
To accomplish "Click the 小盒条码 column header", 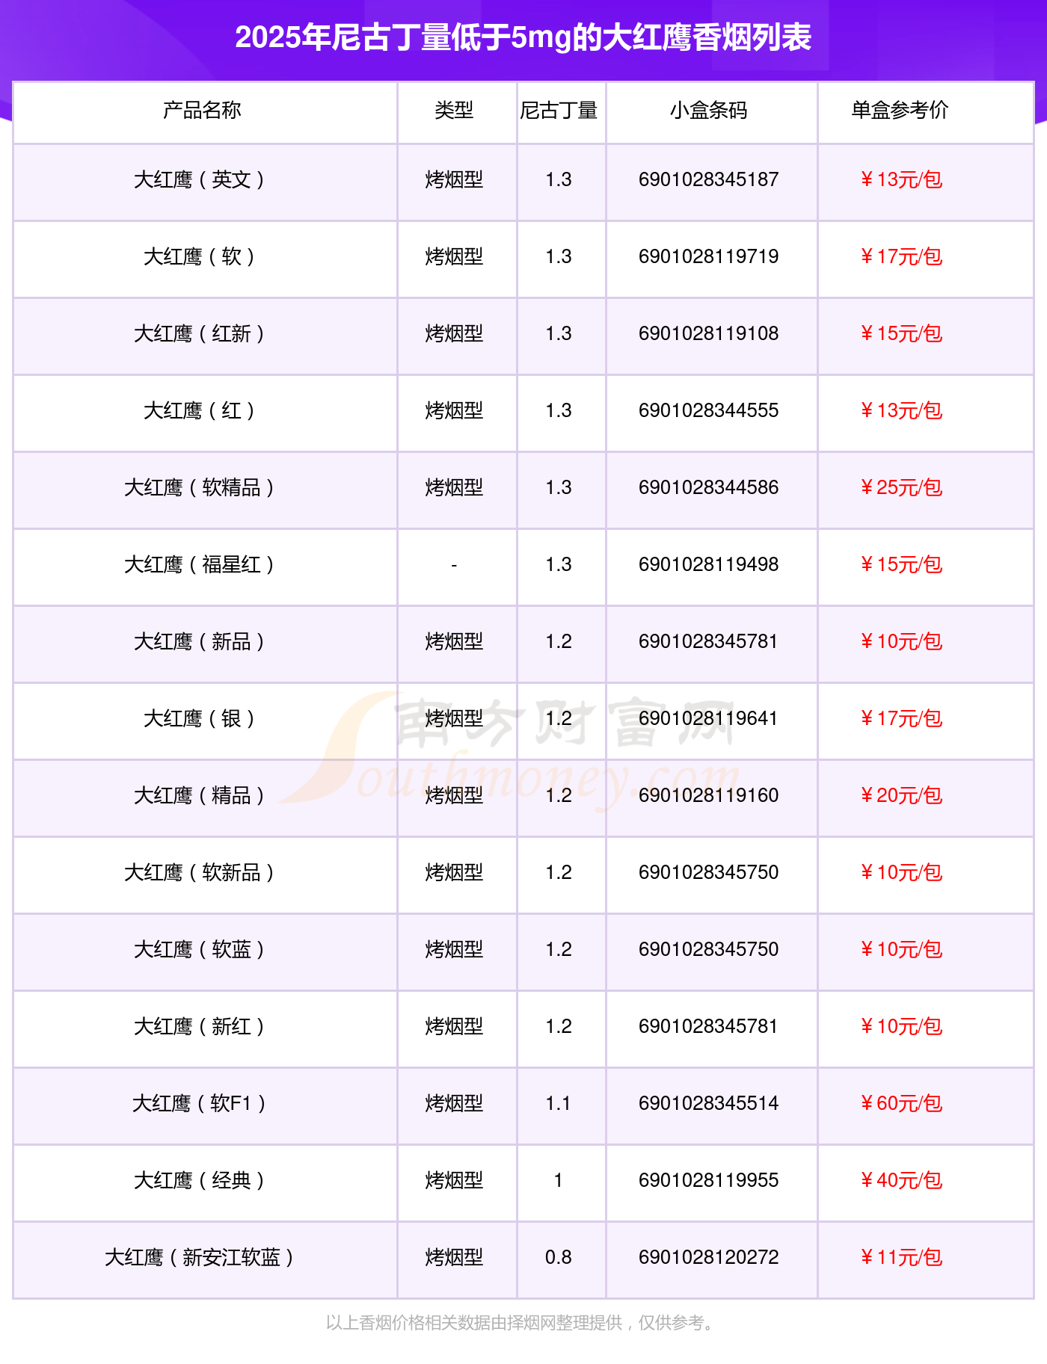I will 708,111.
